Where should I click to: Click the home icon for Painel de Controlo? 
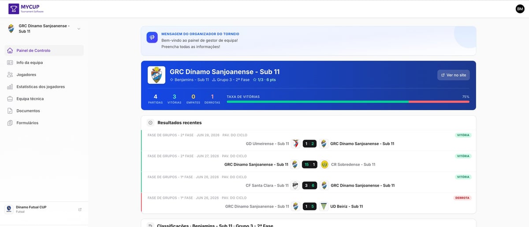(x=10, y=50)
